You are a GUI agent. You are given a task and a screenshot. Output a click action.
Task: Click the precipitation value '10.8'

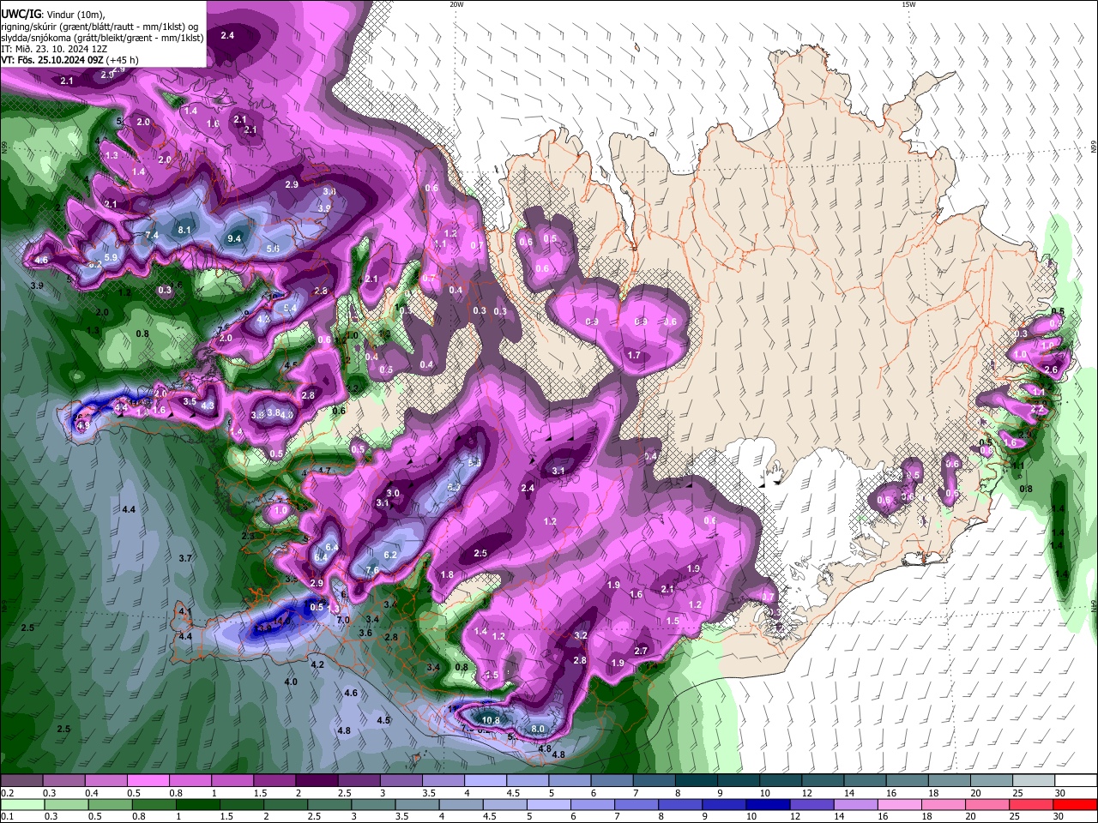[491, 720]
